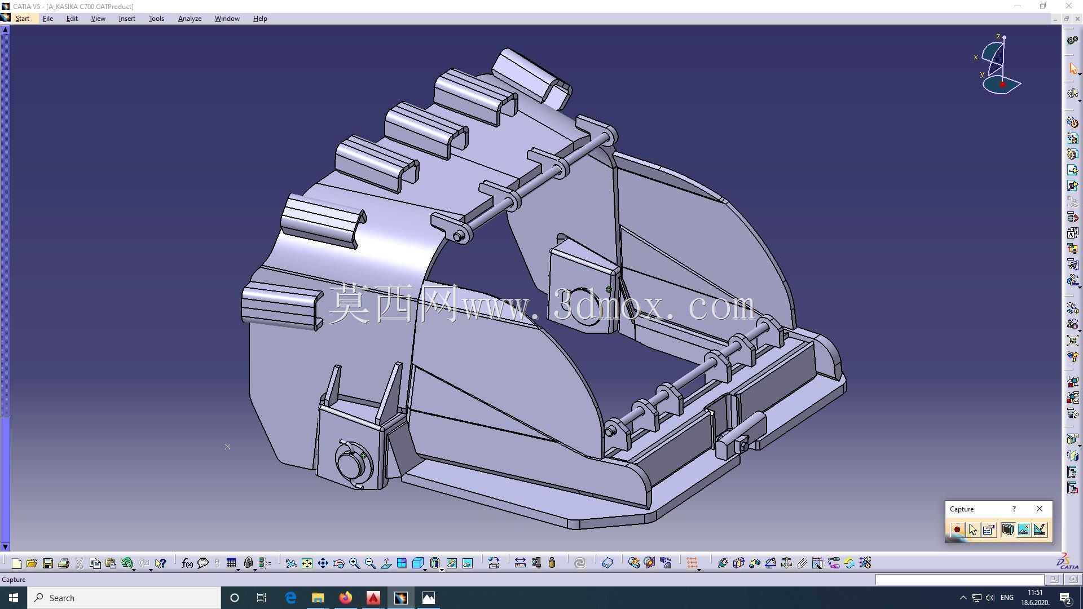Toggle Capture options icon in Capture panel
The image size is (1083, 609).
coord(988,529)
